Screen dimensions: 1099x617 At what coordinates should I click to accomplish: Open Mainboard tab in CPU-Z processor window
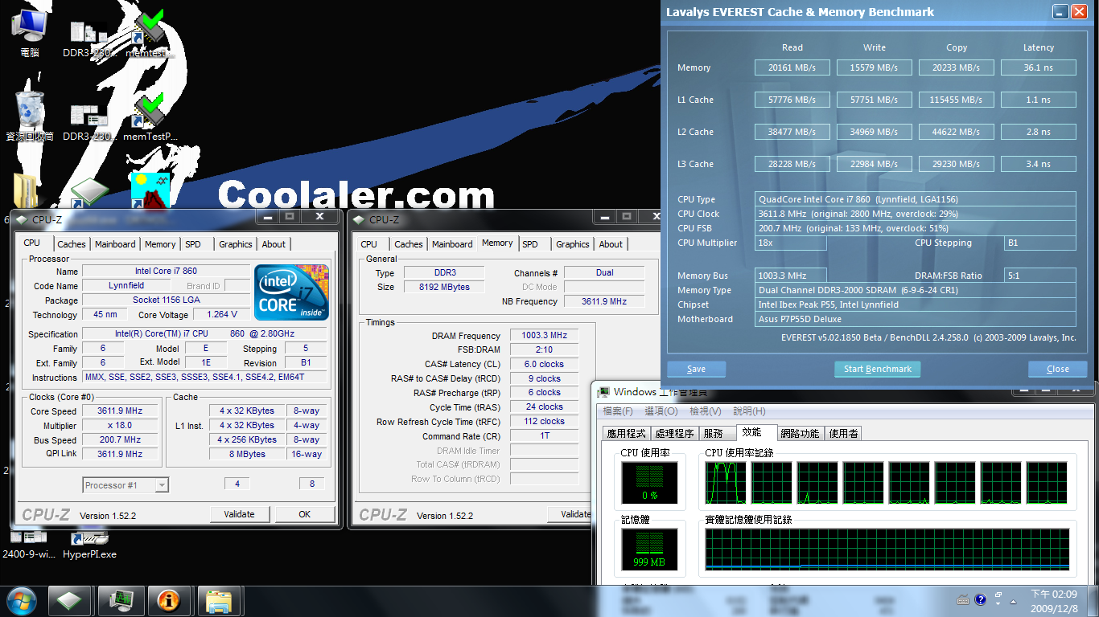click(115, 244)
